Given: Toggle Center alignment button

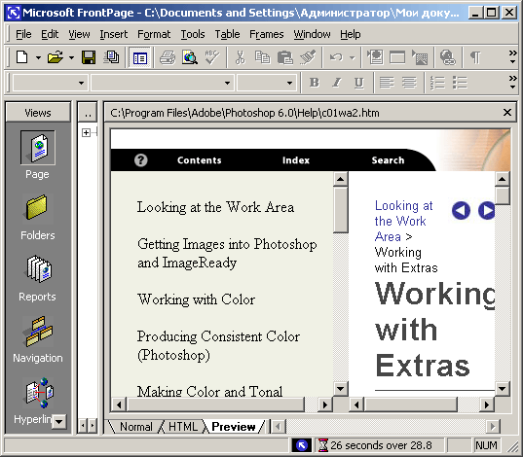Looking at the screenshot, I should tap(409, 83).
